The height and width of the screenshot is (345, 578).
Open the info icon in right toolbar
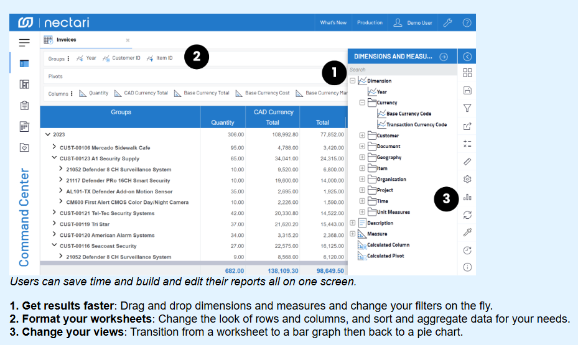[x=467, y=267]
